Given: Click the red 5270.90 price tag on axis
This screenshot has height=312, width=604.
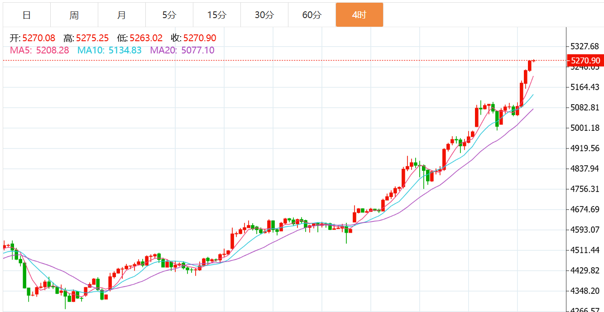Looking at the screenshot, I should click(x=585, y=61).
